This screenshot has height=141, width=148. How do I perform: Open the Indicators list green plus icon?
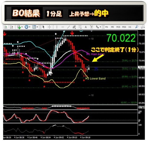pos(19,27)
